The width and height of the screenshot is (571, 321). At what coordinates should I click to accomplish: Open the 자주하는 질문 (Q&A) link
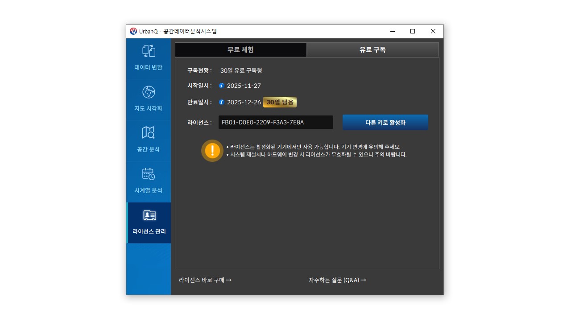tap(337, 280)
